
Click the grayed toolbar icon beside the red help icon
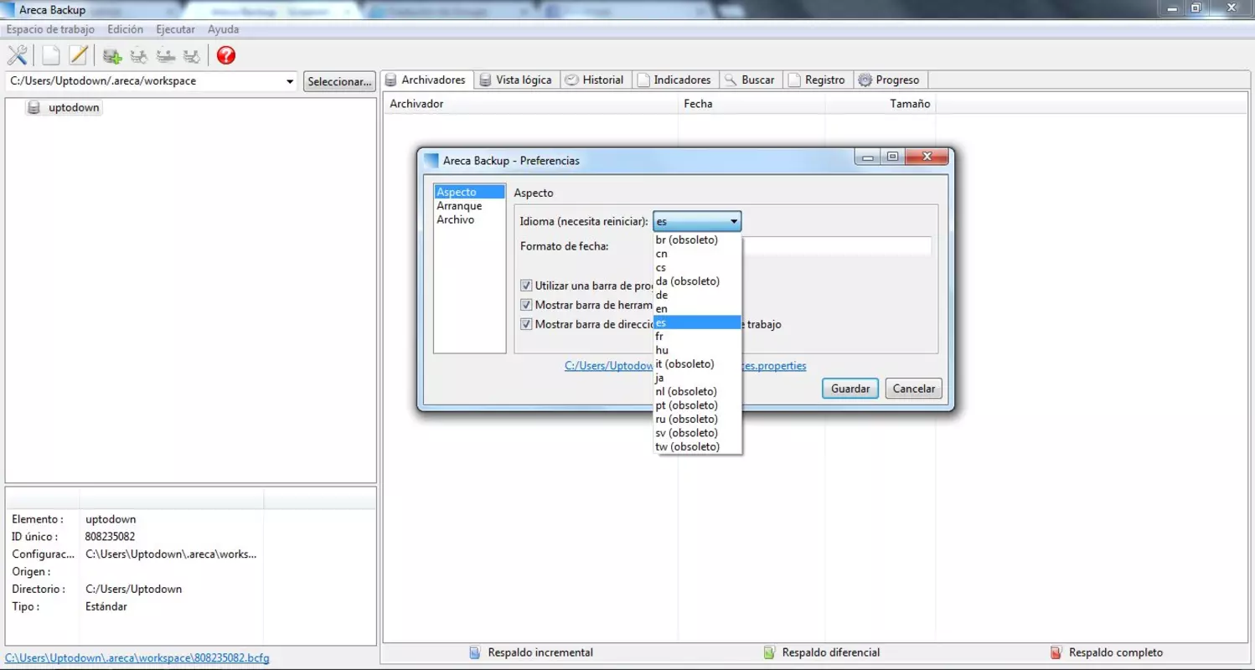(193, 56)
